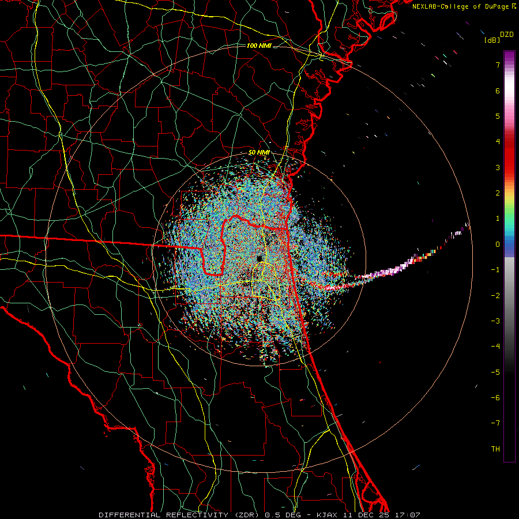The height and width of the screenshot is (519, 519).
Task: Select the 0 value on the color scale
Action: click(498, 245)
